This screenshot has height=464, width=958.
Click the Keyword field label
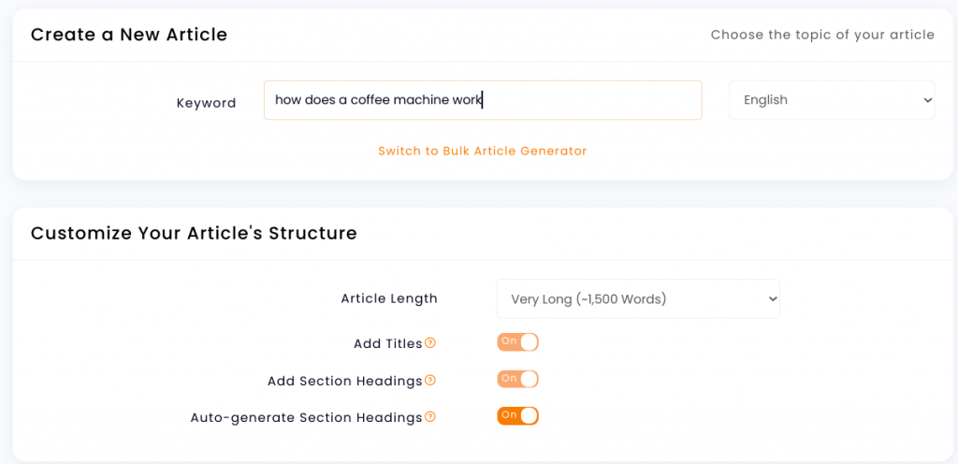tap(206, 103)
